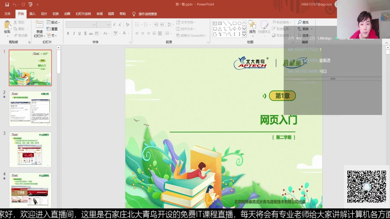Select slide 3 thumbnail 什么是网页
390x219 pixels.
pos(30,149)
